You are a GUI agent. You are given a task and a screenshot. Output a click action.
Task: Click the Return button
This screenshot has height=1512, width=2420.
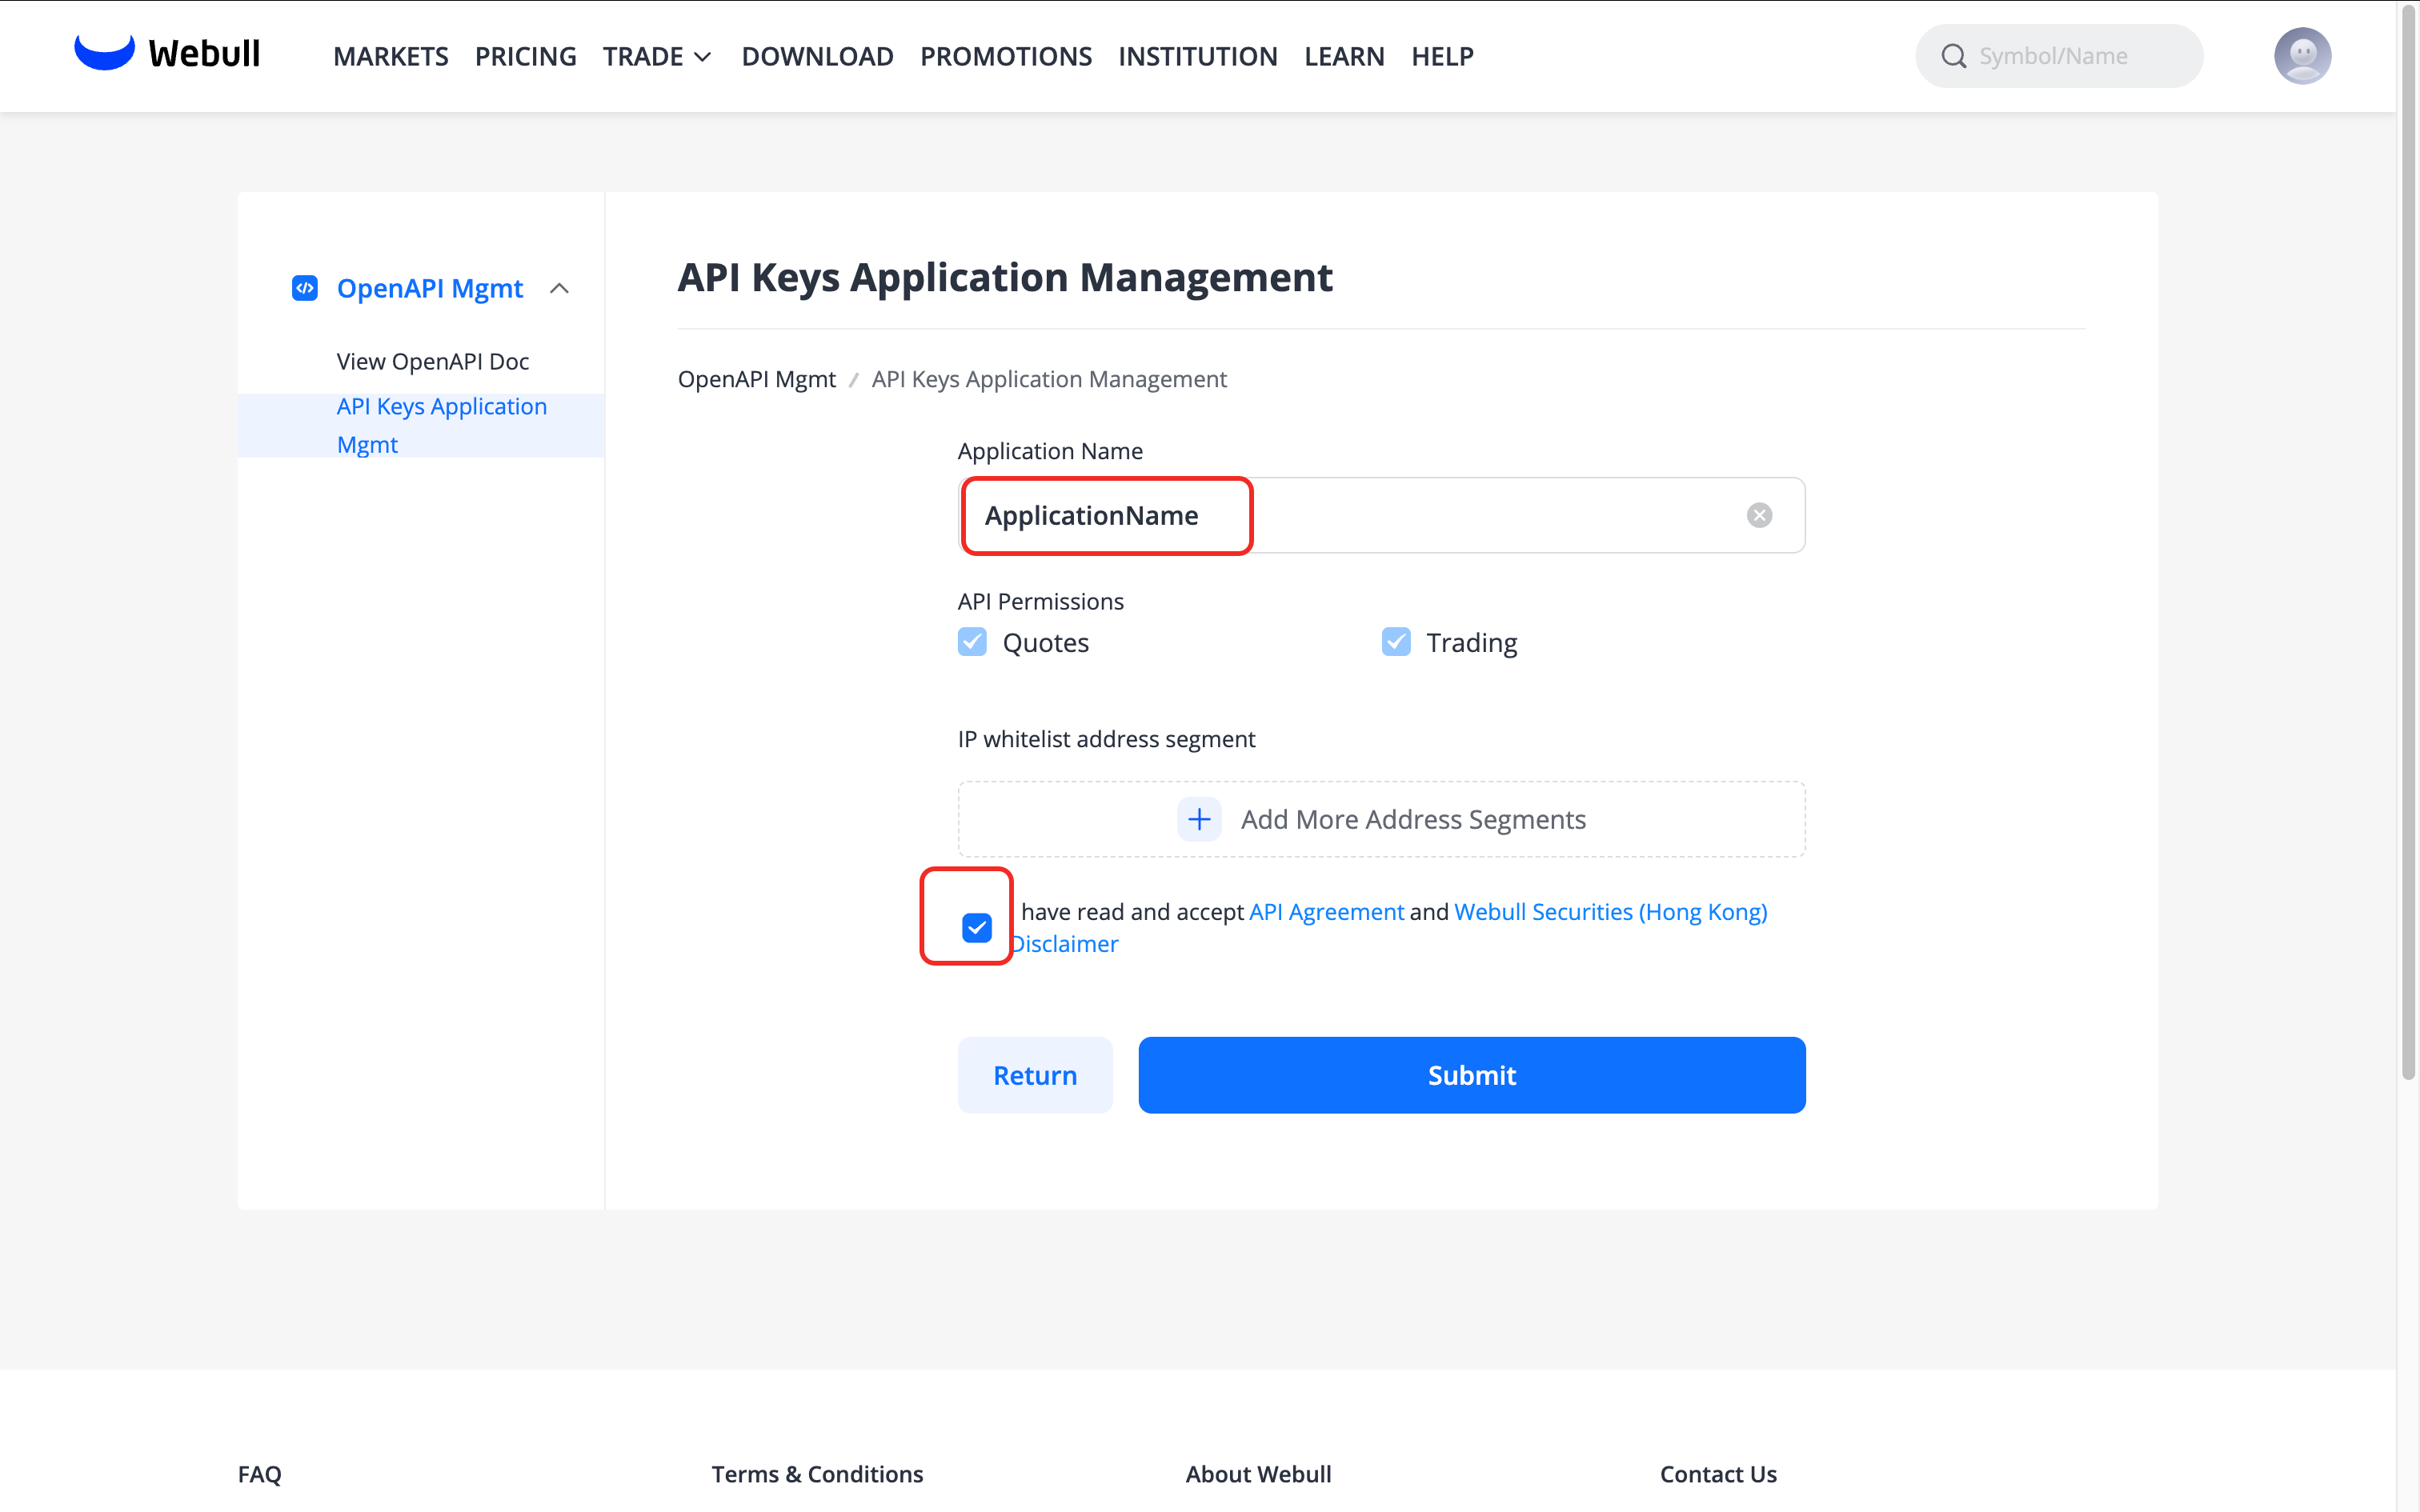tap(1034, 1075)
